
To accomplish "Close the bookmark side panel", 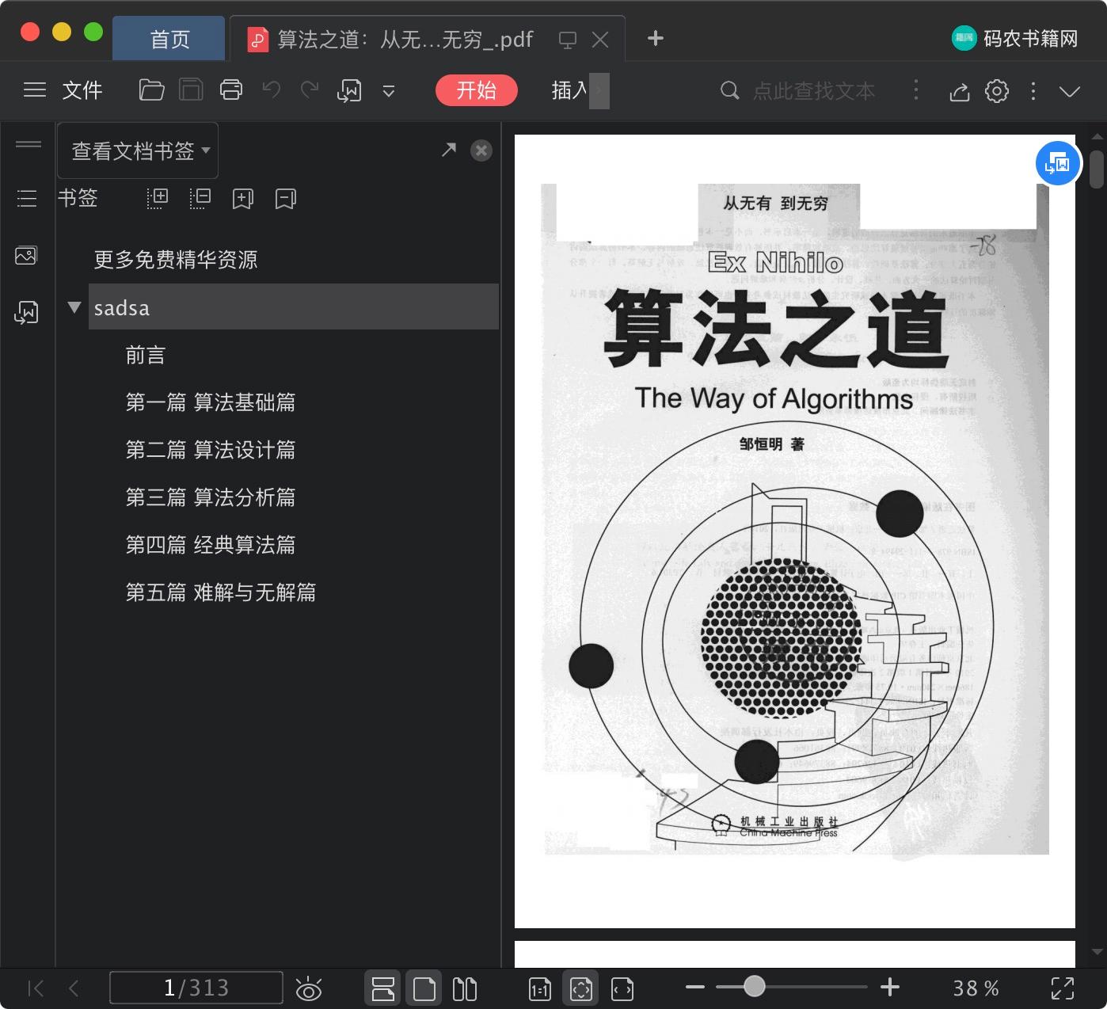I will (481, 150).
